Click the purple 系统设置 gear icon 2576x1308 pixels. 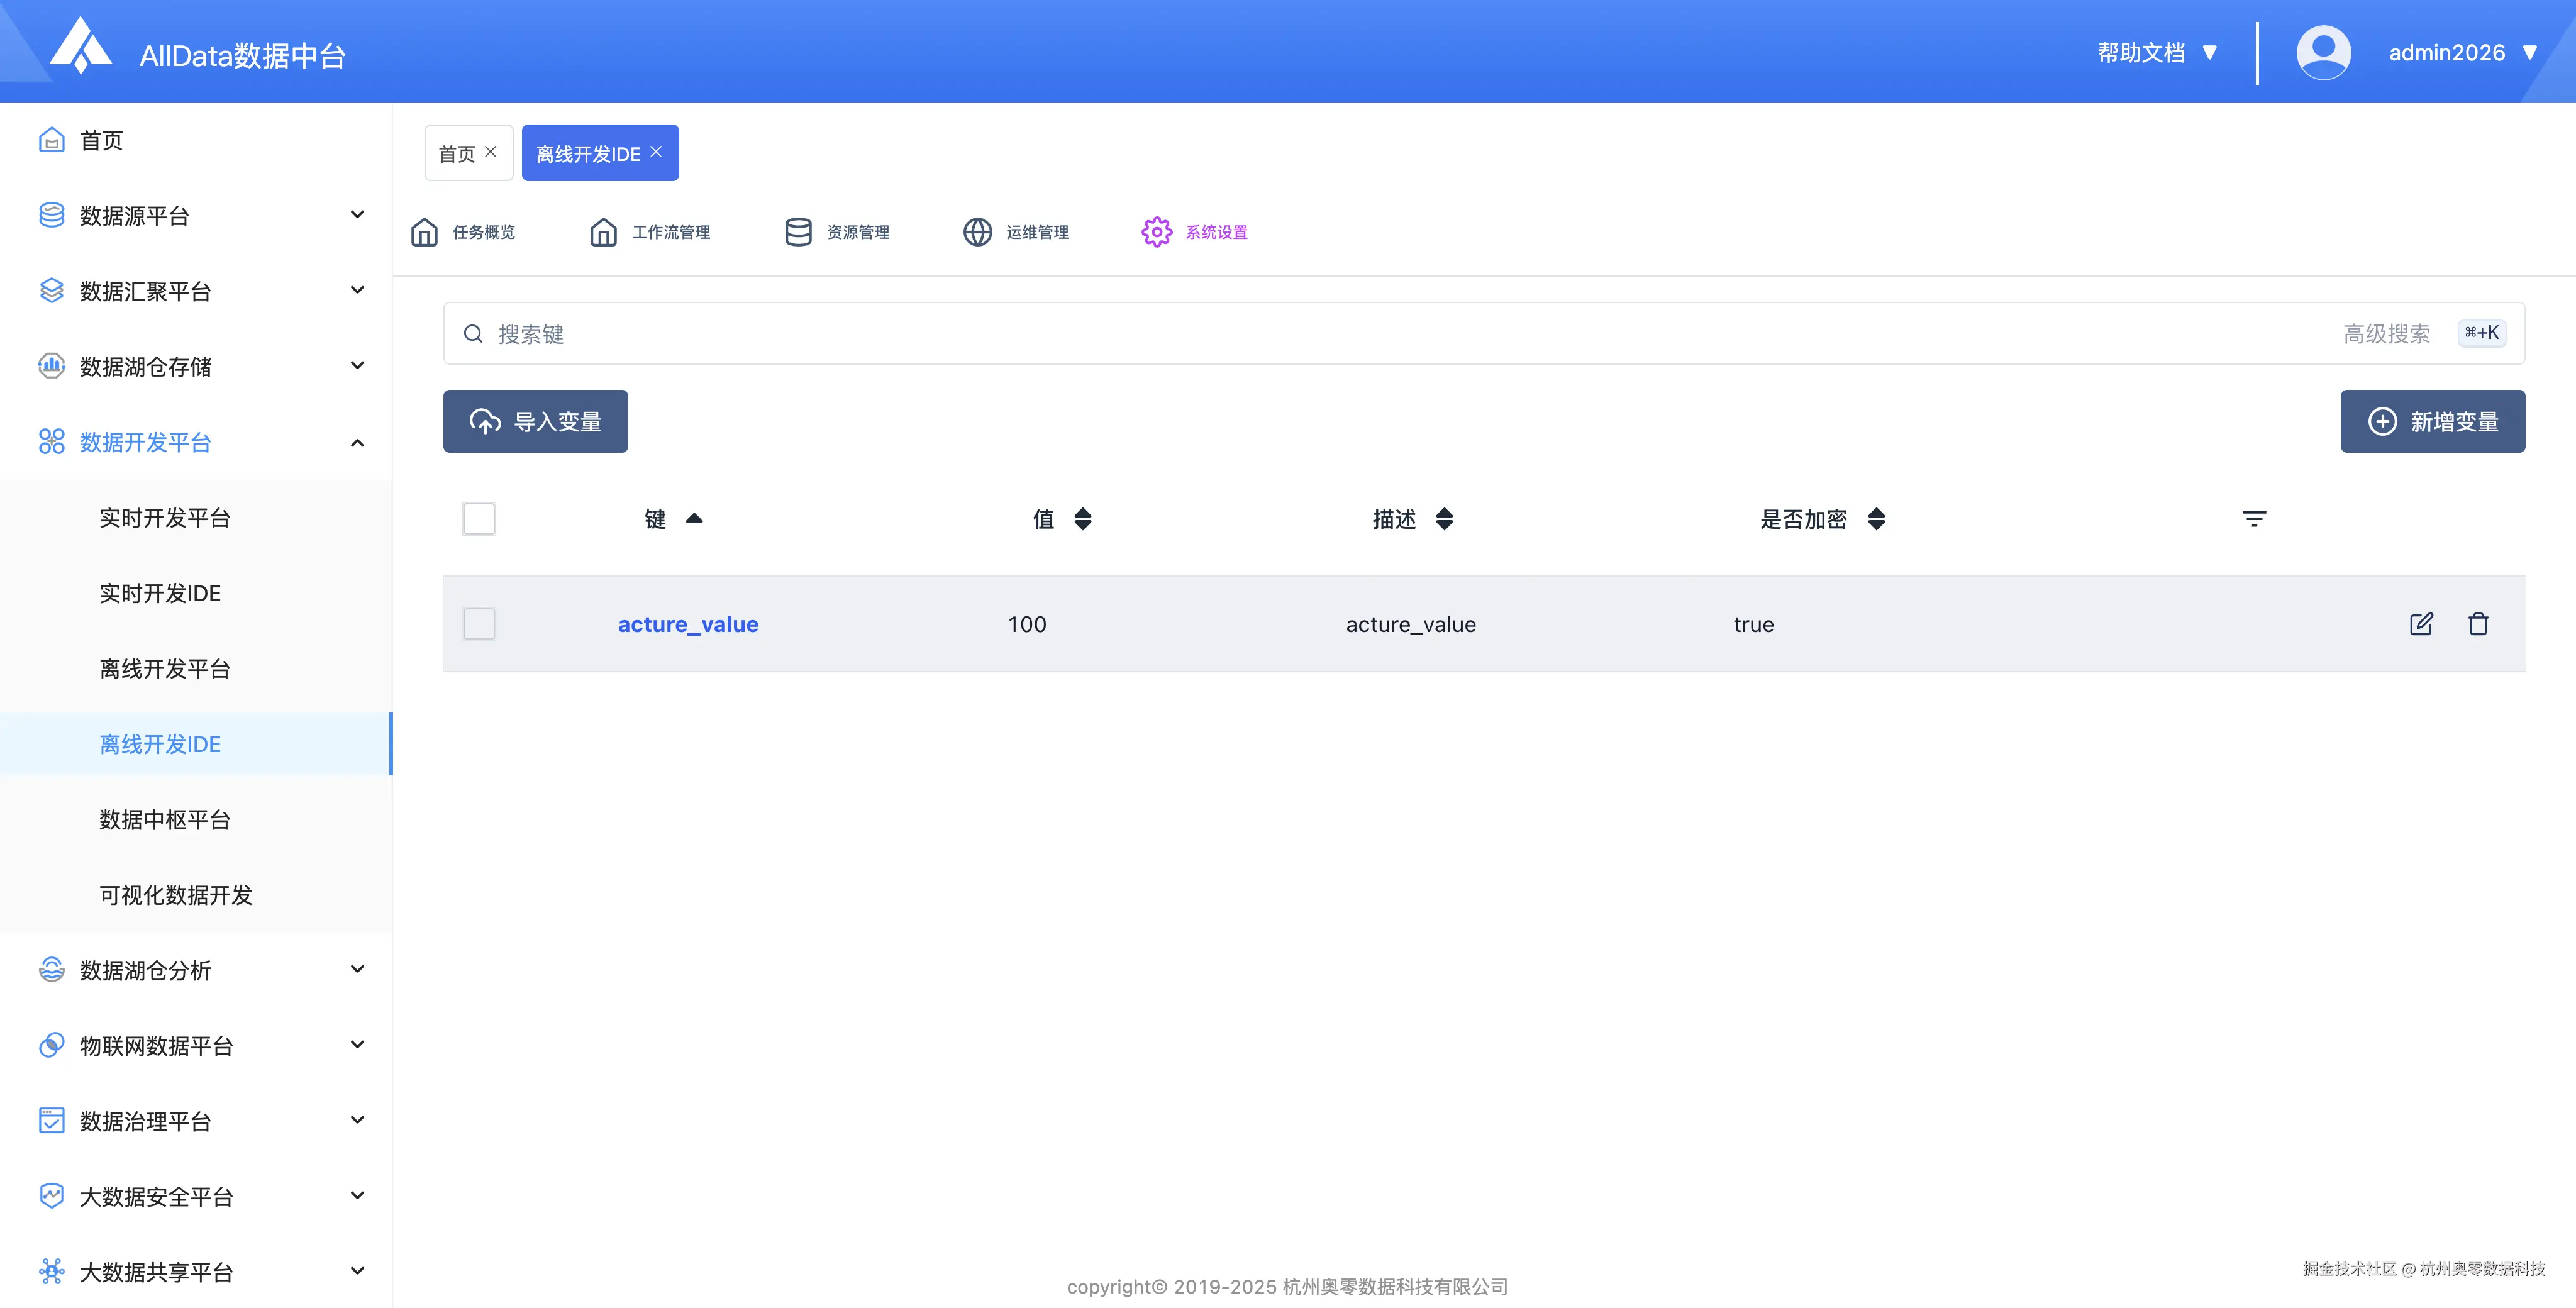(1157, 232)
